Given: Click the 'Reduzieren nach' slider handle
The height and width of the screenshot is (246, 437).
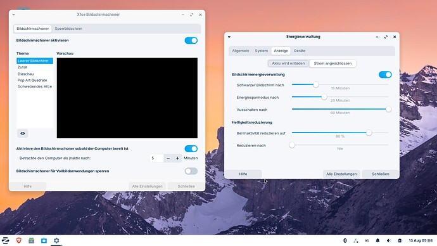Looking at the screenshot, I should [x=292, y=145].
